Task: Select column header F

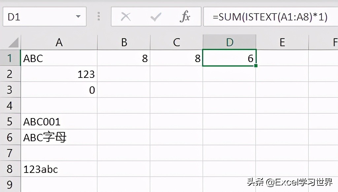Action: point(334,42)
